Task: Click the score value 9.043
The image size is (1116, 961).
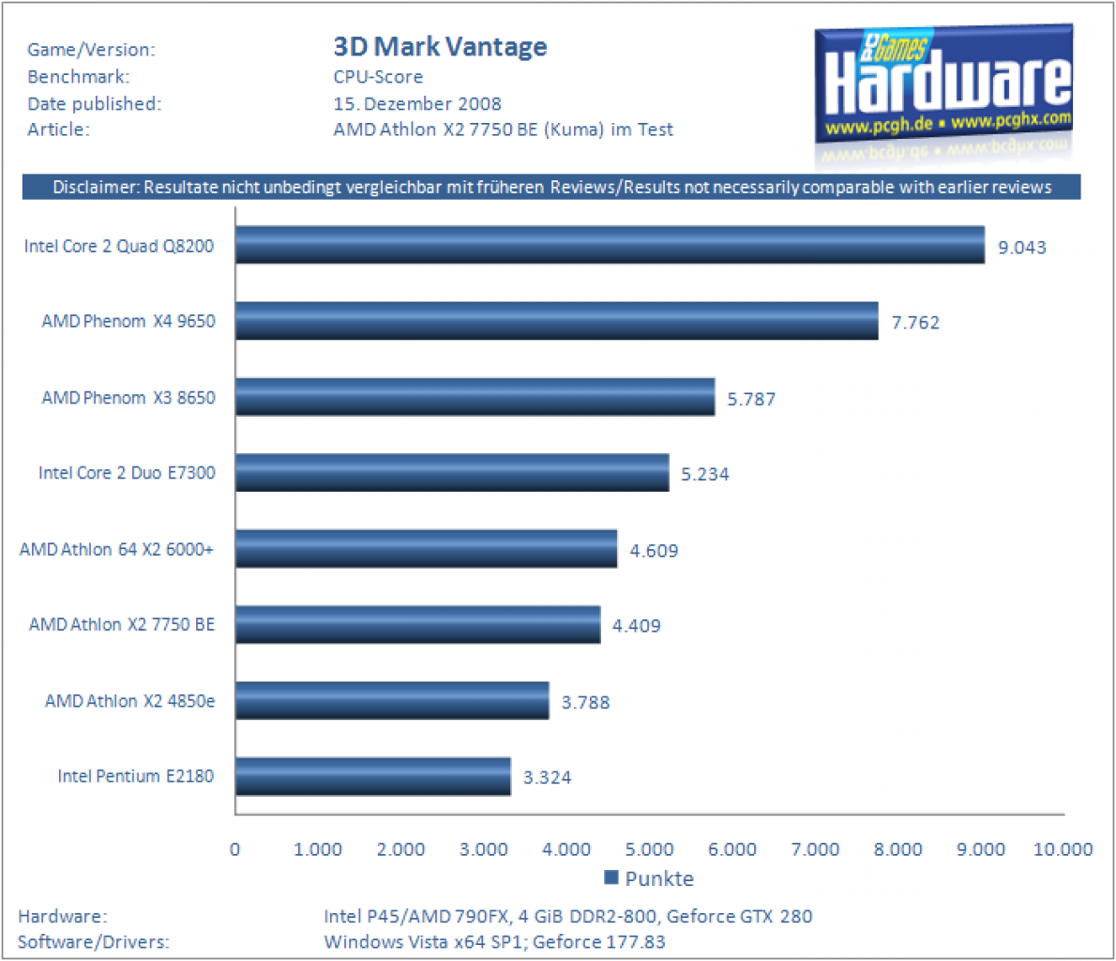Action: 1022,248
